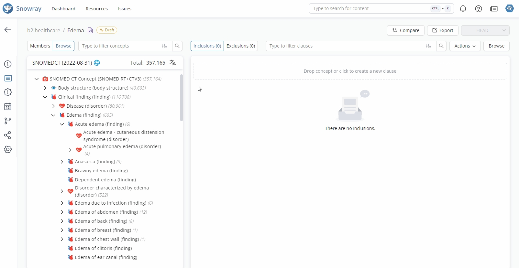Open the branch icon in sidebar
The image size is (519, 268).
[8, 121]
